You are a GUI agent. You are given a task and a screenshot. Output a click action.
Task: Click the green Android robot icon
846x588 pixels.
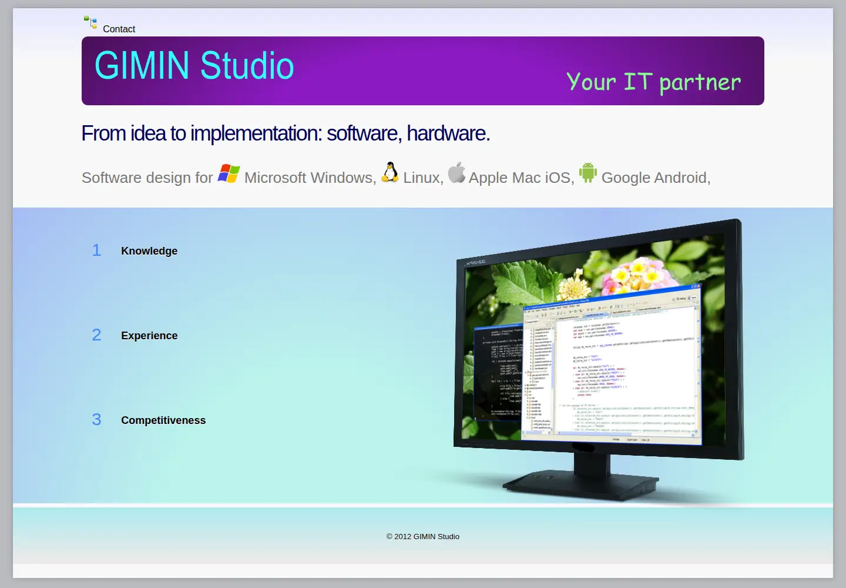click(x=588, y=173)
